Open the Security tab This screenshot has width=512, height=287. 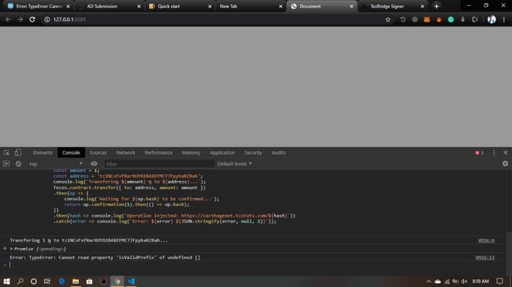pyautogui.click(x=253, y=153)
